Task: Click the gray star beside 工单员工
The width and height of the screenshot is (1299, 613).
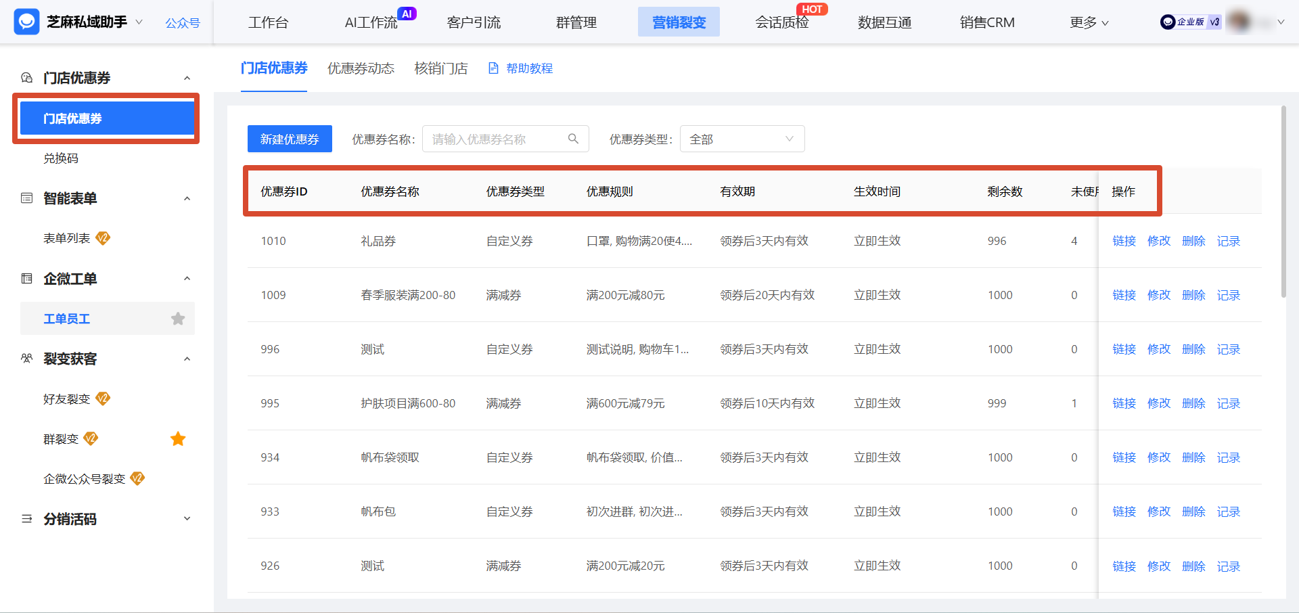Action: (x=178, y=319)
